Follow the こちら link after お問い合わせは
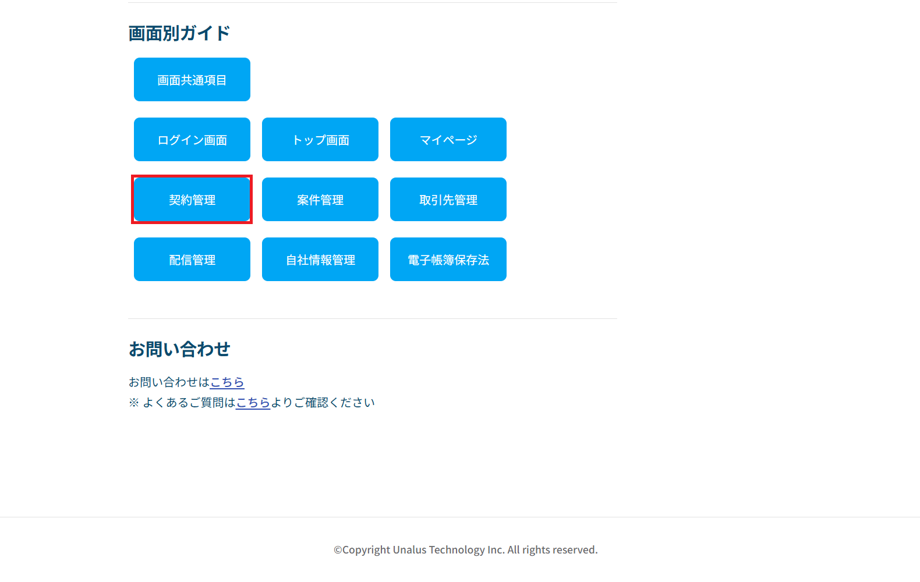 (227, 382)
